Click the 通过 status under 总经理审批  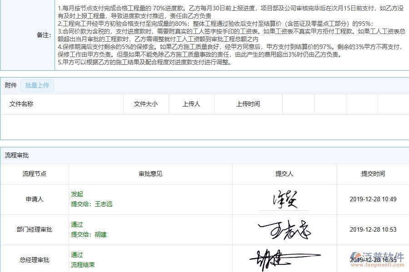[77, 255]
